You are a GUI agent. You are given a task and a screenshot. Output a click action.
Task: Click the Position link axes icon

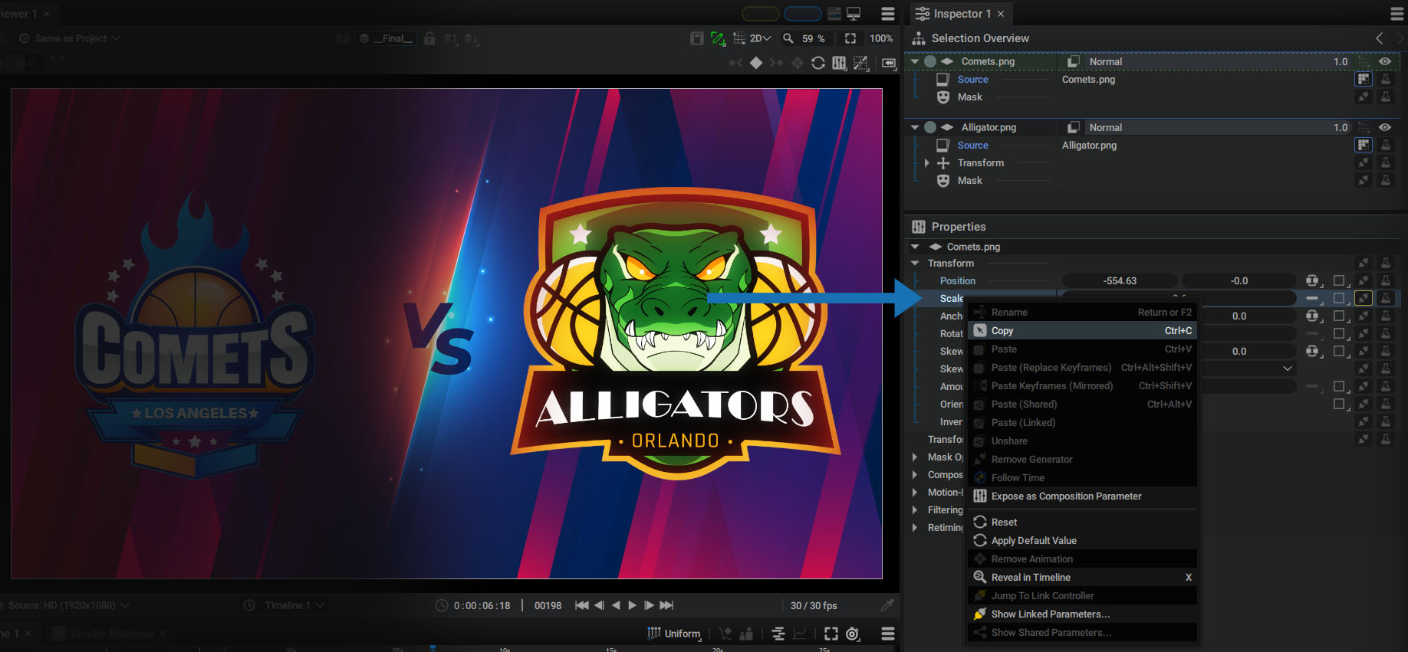pos(1312,281)
